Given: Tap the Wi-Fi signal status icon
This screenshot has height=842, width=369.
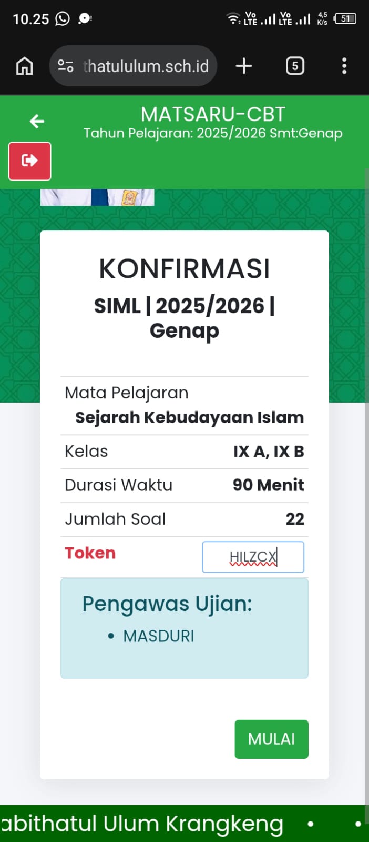Looking at the screenshot, I should coord(233,19).
